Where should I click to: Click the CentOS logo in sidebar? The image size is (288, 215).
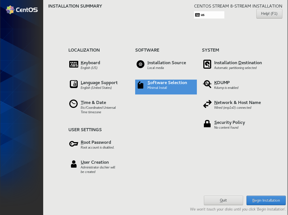coord(22,10)
